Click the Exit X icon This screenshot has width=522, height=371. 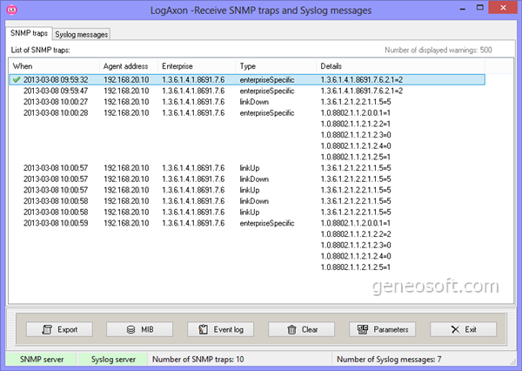pyautogui.click(x=455, y=330)
